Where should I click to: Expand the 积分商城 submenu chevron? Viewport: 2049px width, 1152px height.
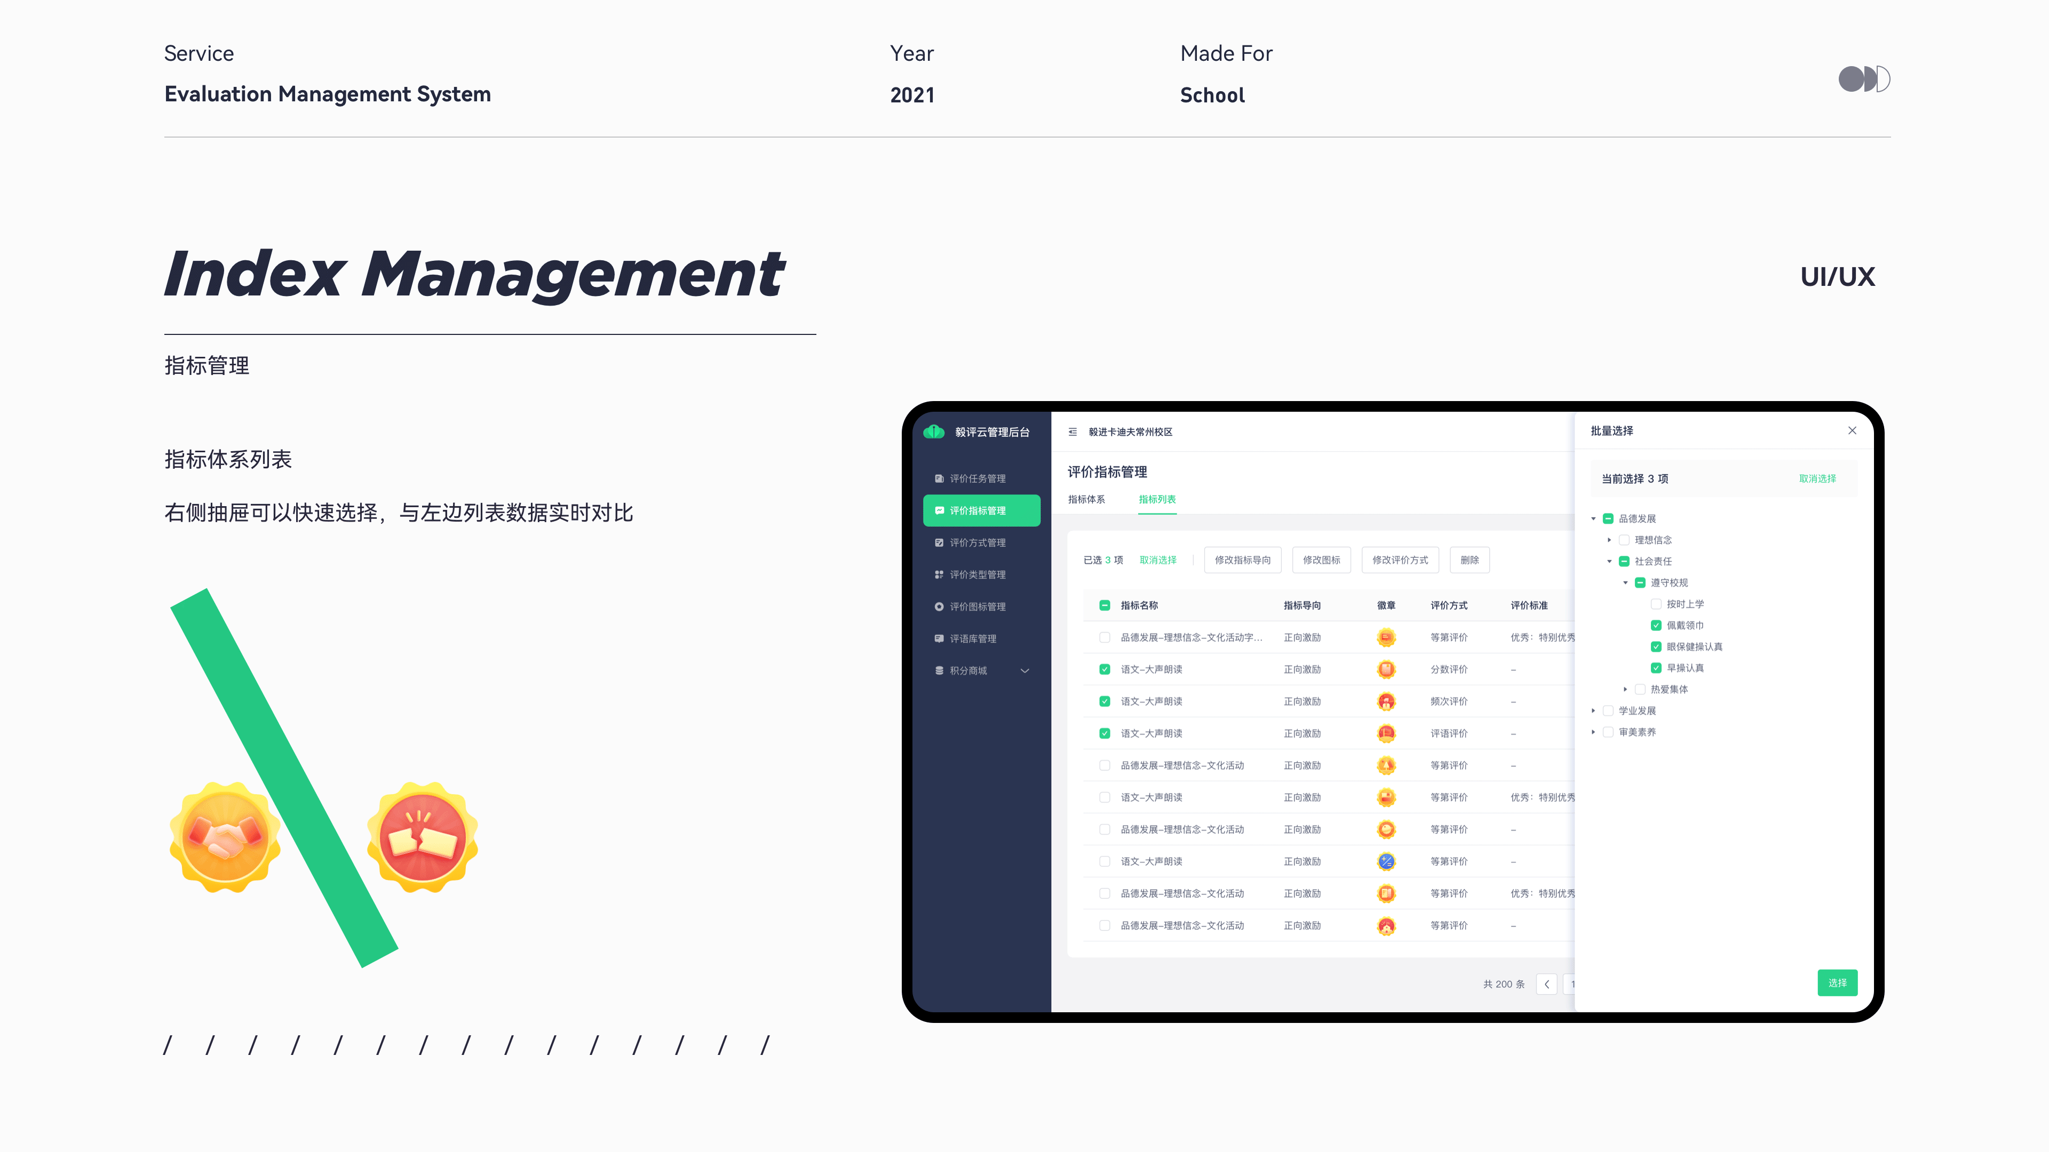[x=1024, y=670]
